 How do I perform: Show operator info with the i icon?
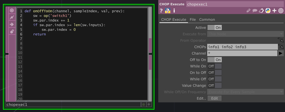(174, 11)
